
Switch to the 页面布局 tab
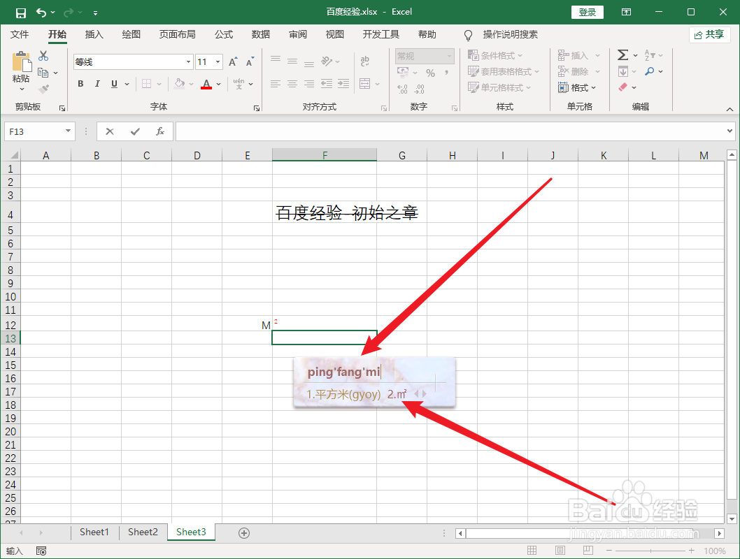(178, 34)
